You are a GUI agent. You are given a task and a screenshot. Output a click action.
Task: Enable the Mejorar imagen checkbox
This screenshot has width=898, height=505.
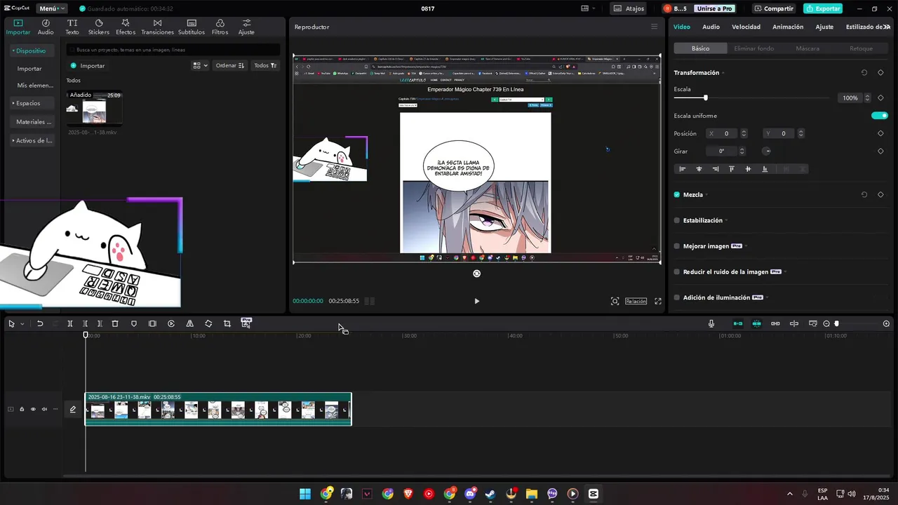[677, 246]
